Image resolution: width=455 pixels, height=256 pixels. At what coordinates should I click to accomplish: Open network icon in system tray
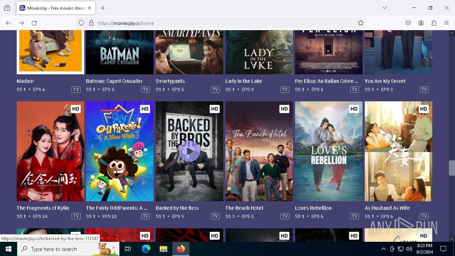(401, 249)
